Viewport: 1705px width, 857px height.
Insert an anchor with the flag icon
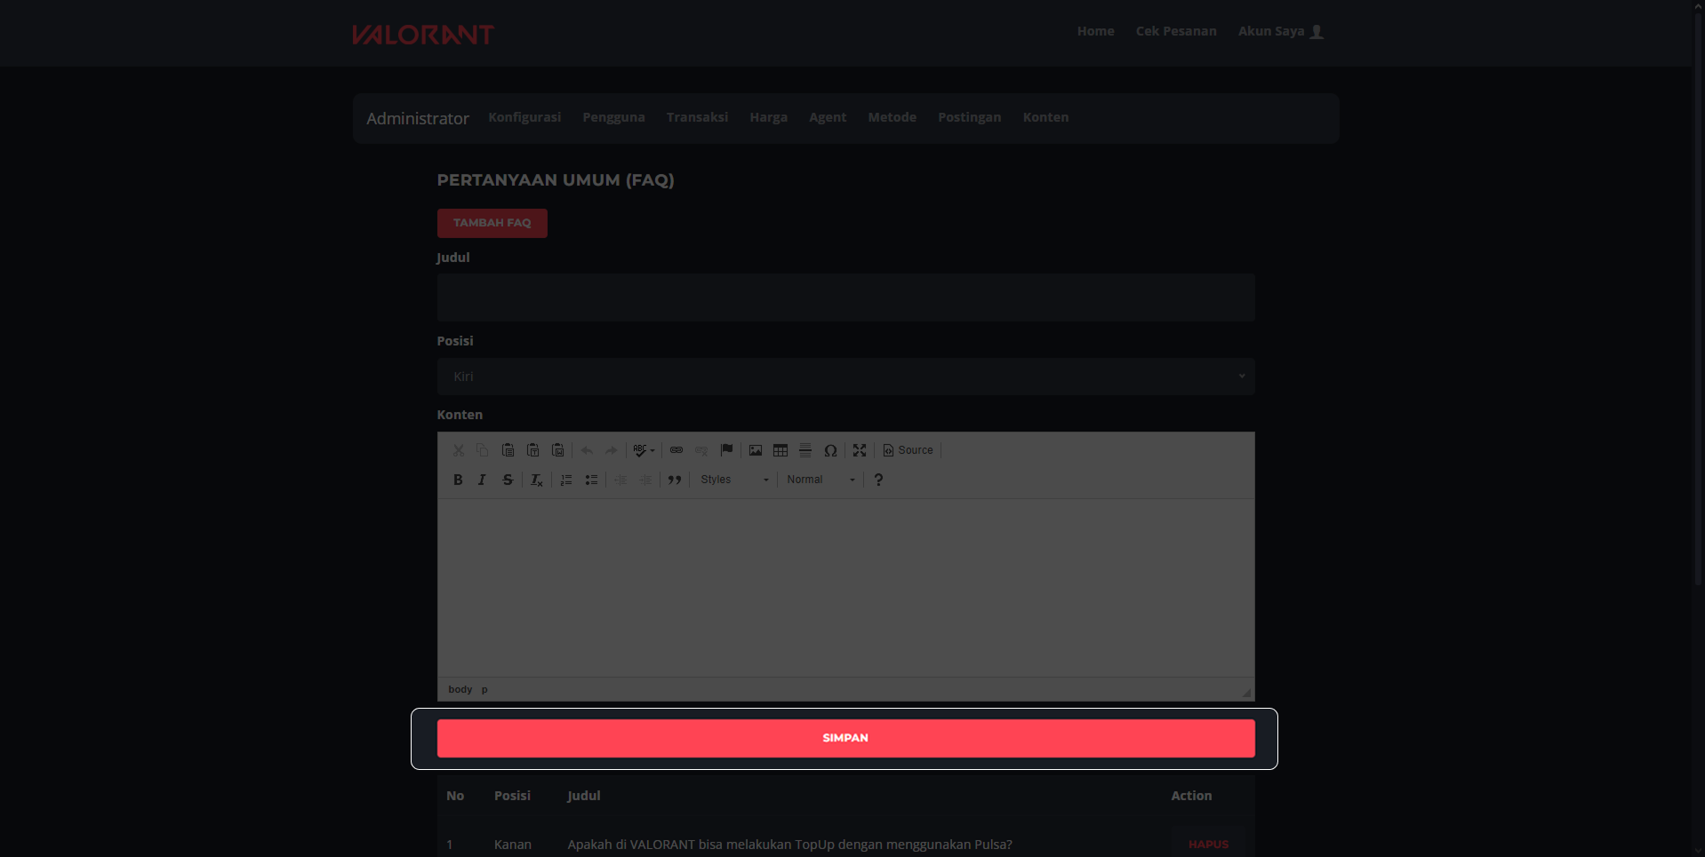pos(726,450)
